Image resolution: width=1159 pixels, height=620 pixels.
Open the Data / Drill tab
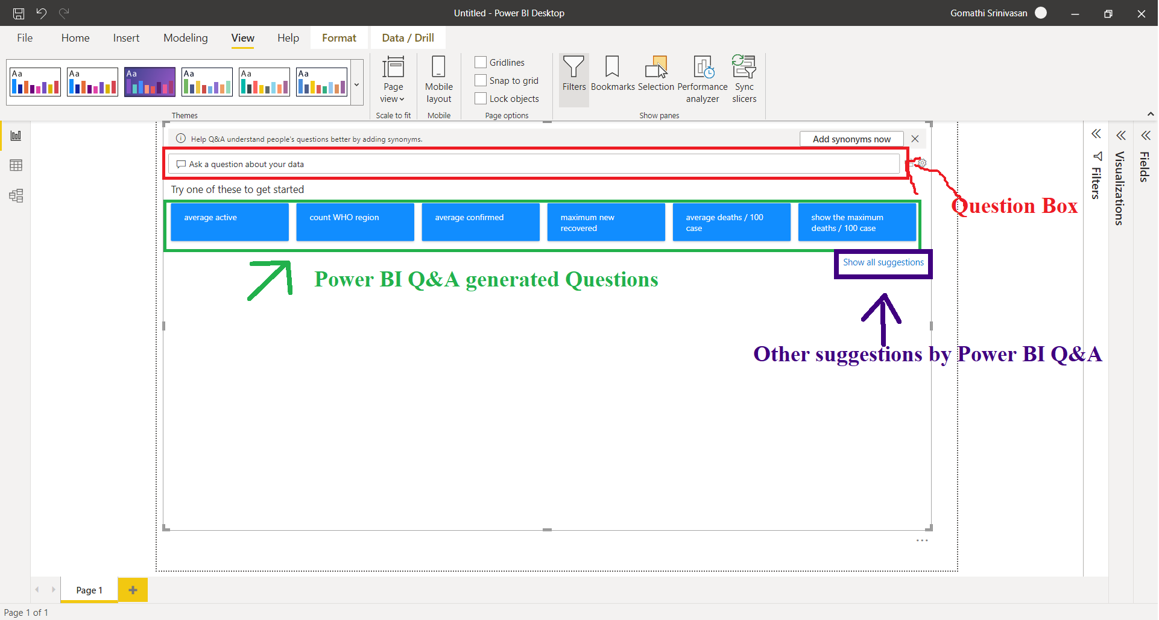[408, 38]
